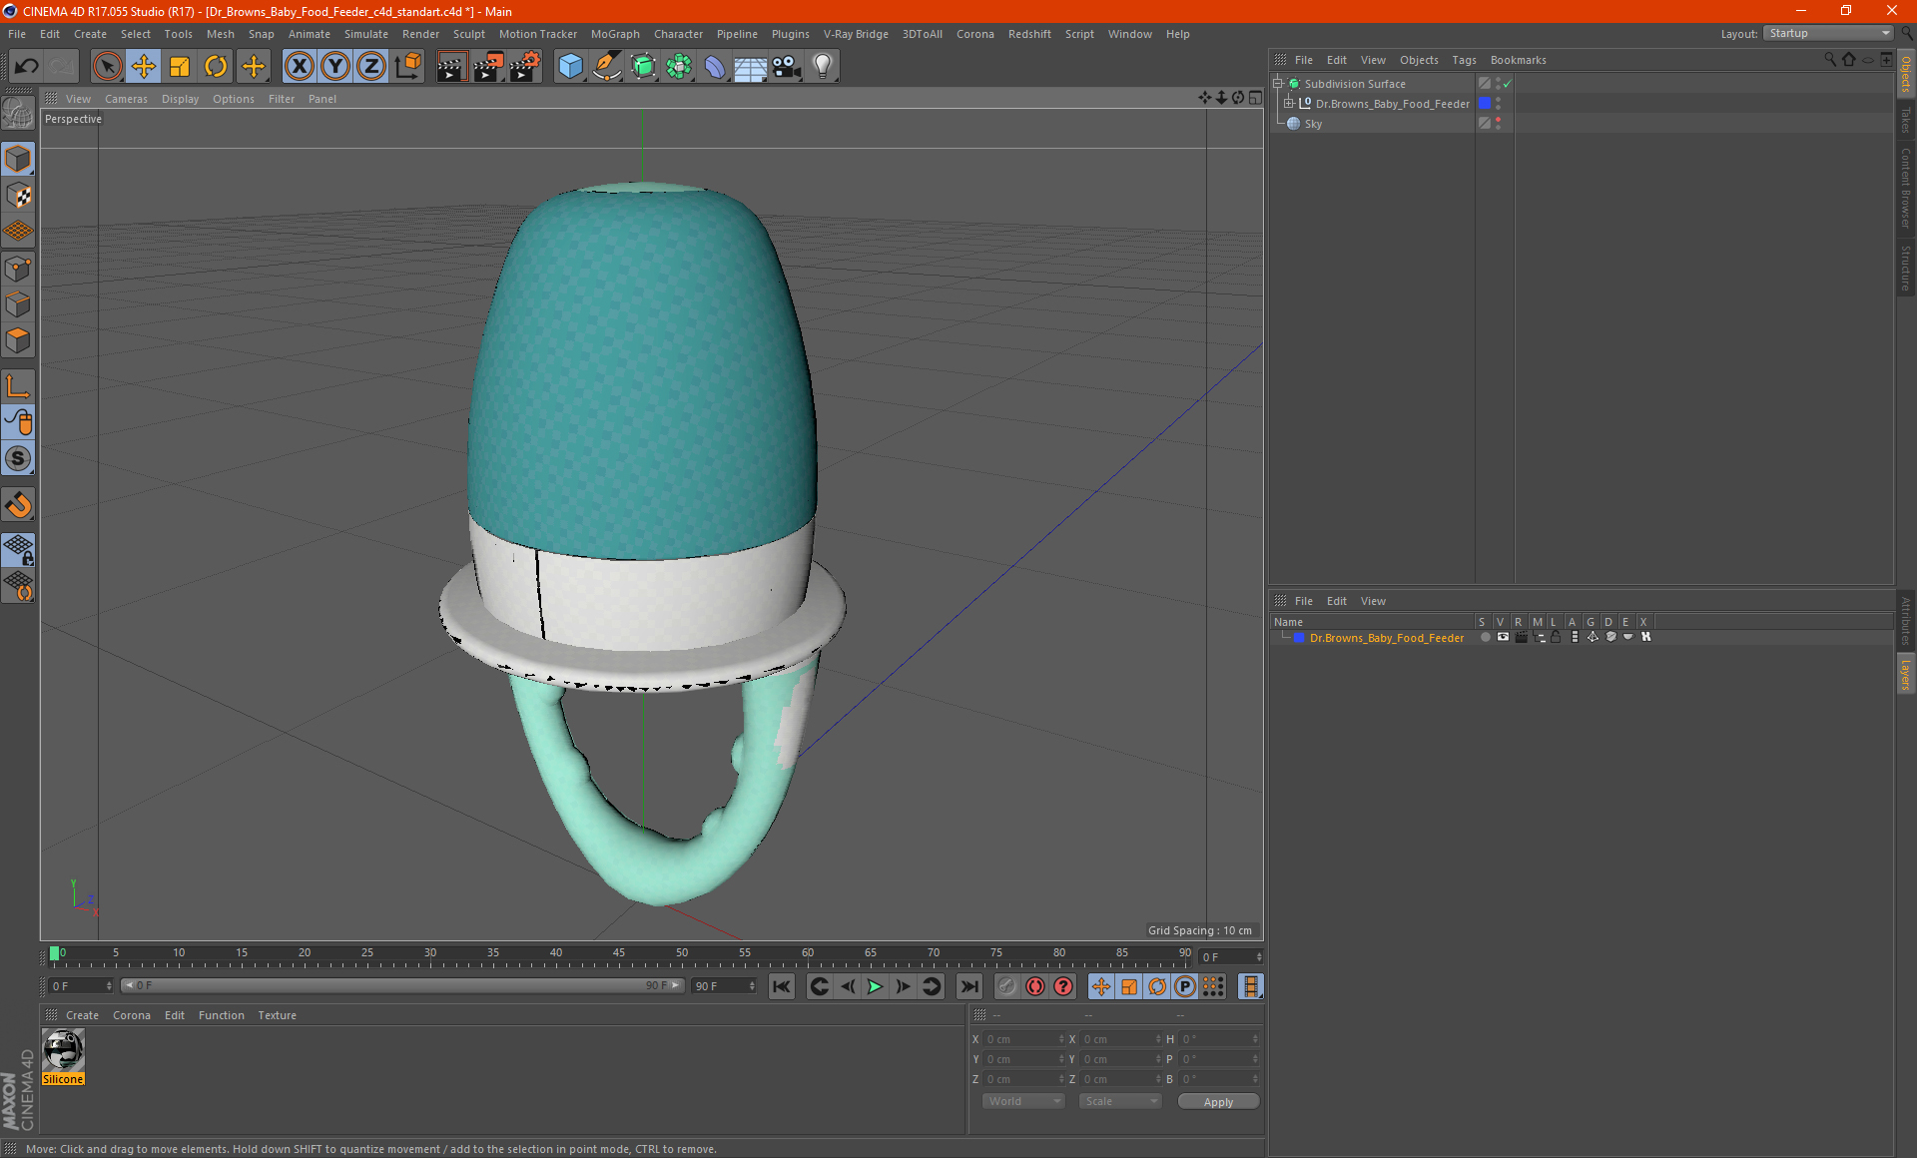Click the Undo arrow icon

27,67
